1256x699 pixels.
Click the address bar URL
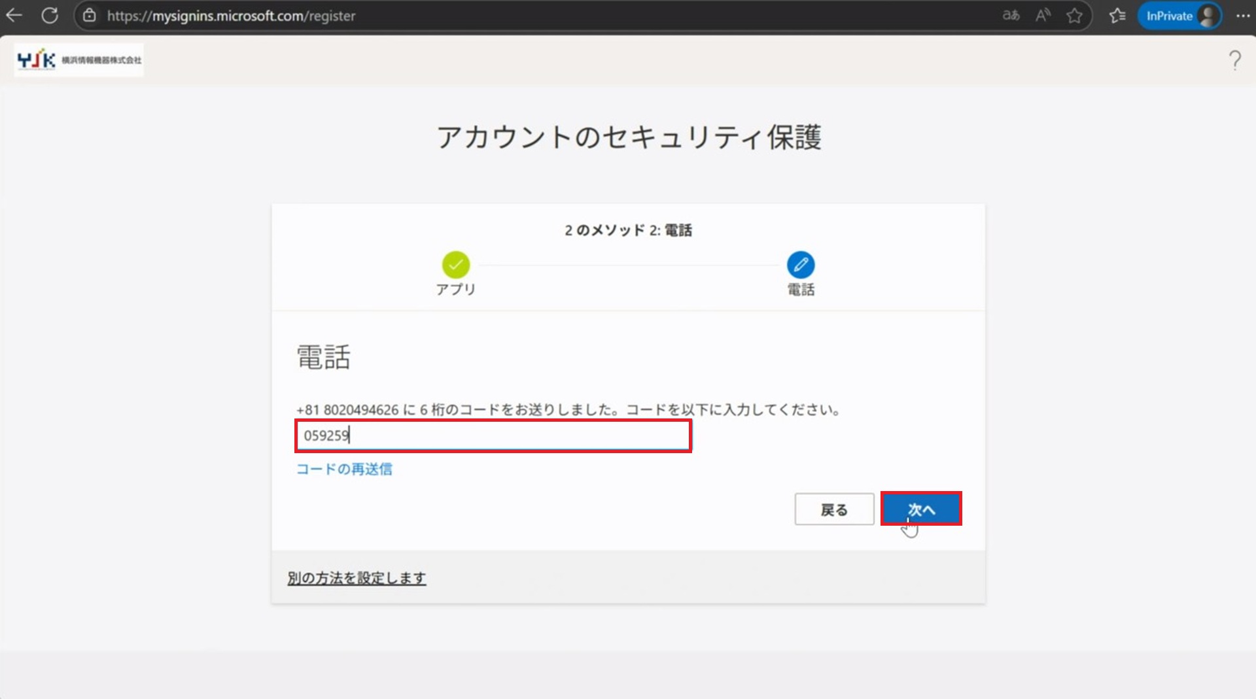(231, 16)
